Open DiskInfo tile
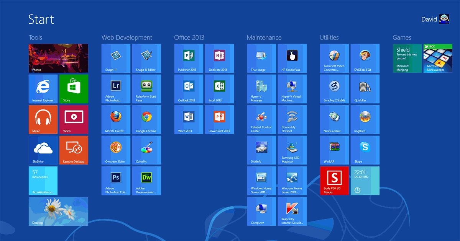 [261, 150]
